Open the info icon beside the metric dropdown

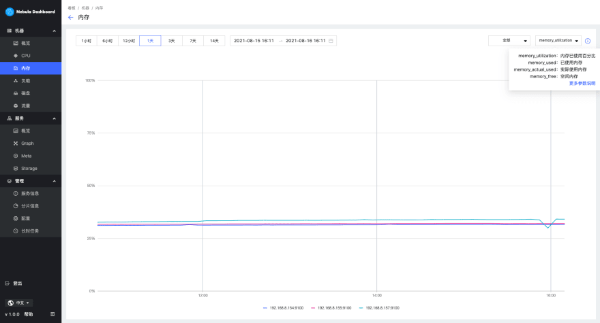pos(588,41)
